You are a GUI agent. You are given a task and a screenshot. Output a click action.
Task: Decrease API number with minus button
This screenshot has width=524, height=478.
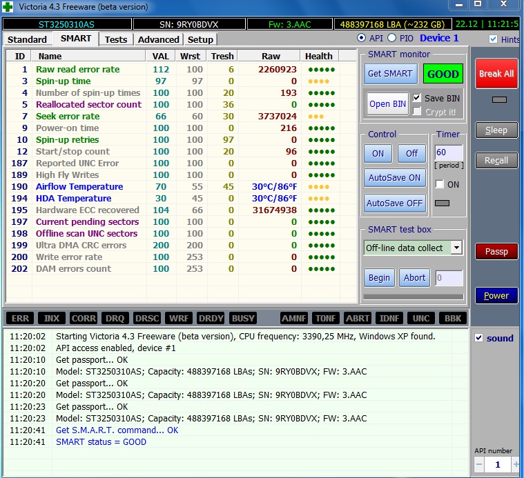pyautogui.click(x=479, y=464)
